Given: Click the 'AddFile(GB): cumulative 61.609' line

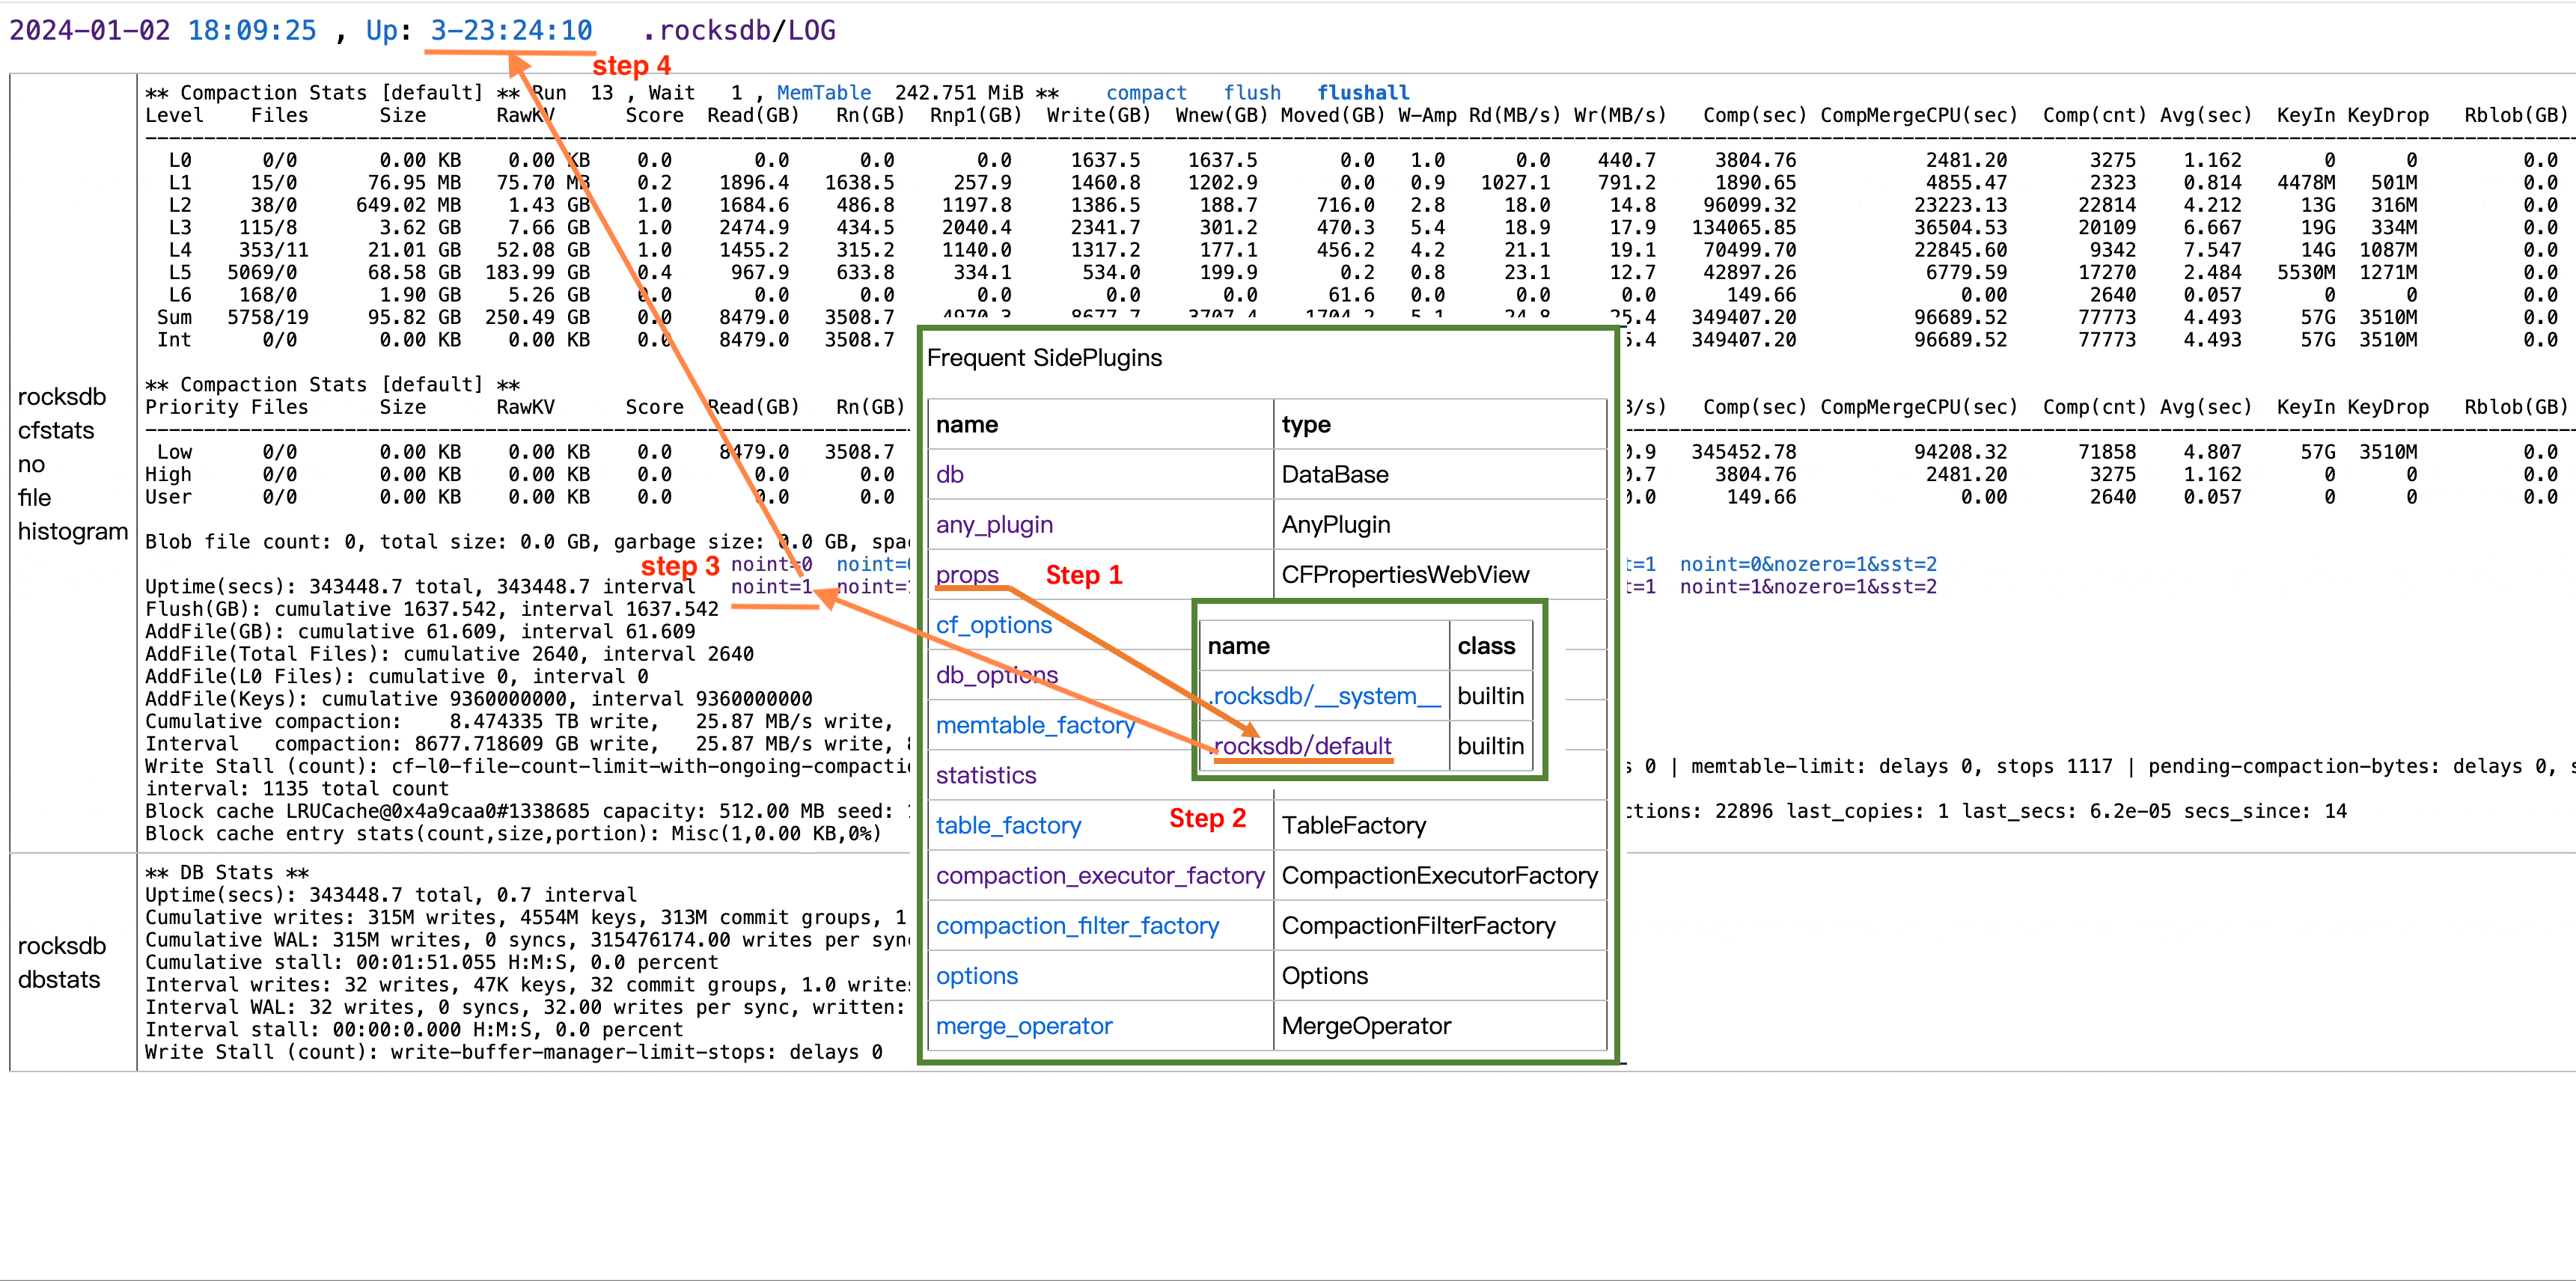Looking at the screenshot, I should point(420,631).
